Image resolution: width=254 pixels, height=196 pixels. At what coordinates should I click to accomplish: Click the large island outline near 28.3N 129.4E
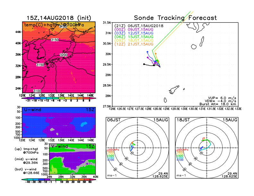(x=174, y=90)
